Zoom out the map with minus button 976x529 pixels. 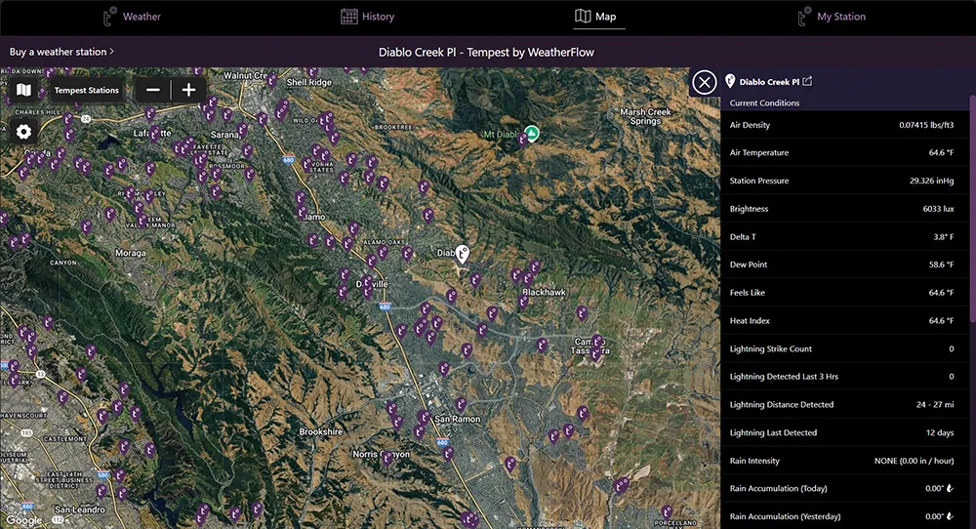[x=152, y=91]
